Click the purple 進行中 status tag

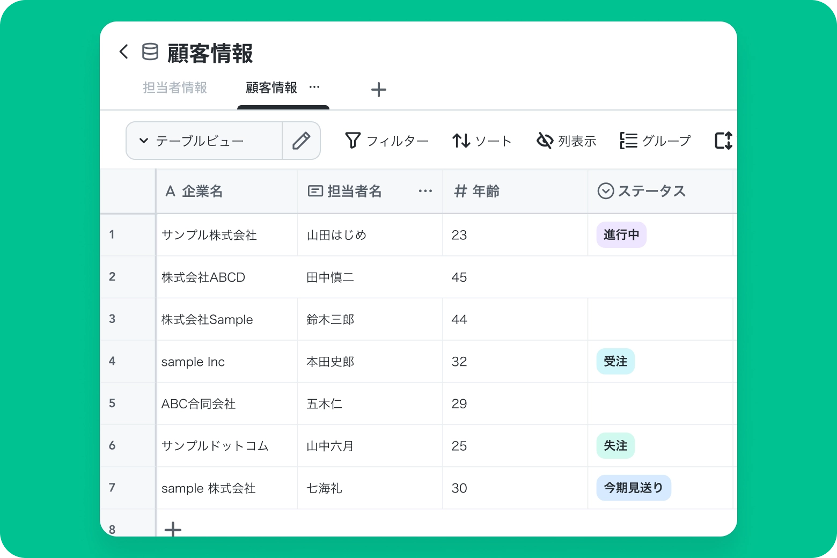(x=621, y=235)
